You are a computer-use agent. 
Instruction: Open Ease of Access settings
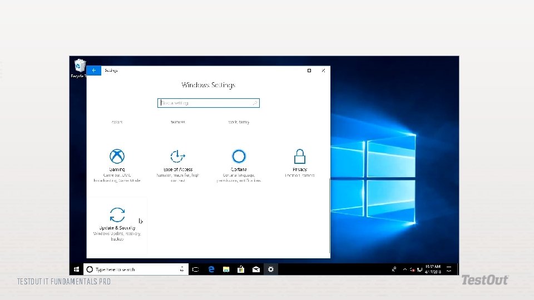point(178,166)
